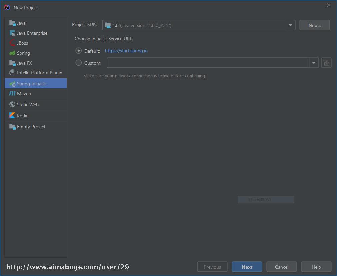
Task: Select Maven project type
Action: click(x=36, y=94)
